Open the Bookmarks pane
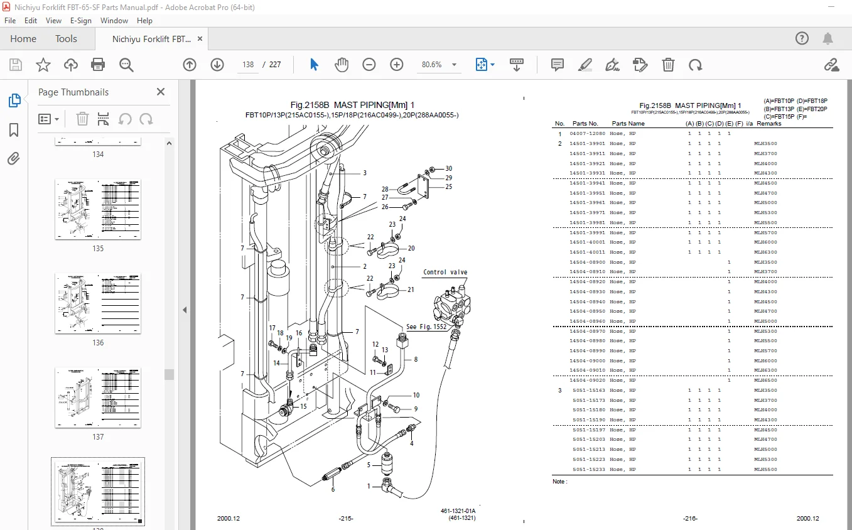 tap(14, 130)
